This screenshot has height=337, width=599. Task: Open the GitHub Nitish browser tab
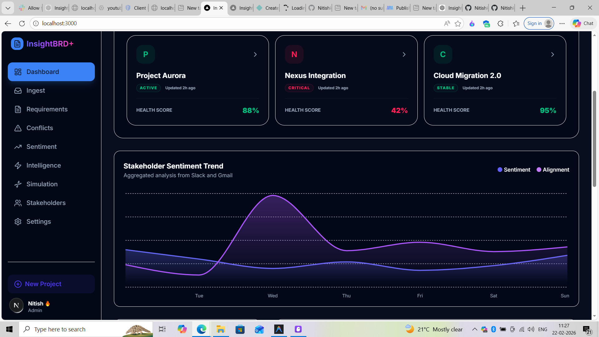[475, 8]
